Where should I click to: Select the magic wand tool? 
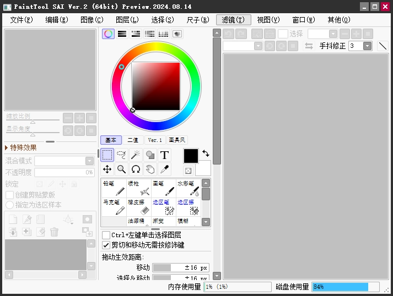136,155
